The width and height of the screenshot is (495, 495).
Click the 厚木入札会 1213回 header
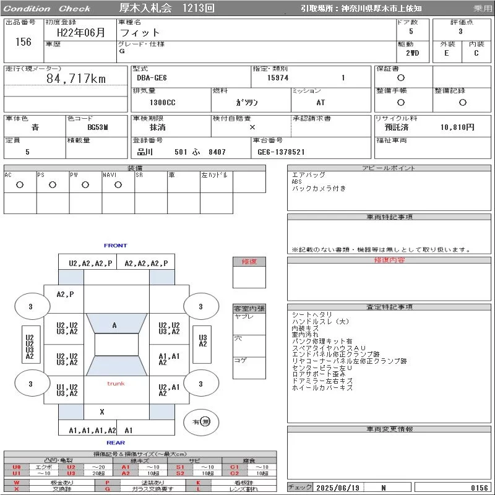pyautogui.click(x=166, y=8)
